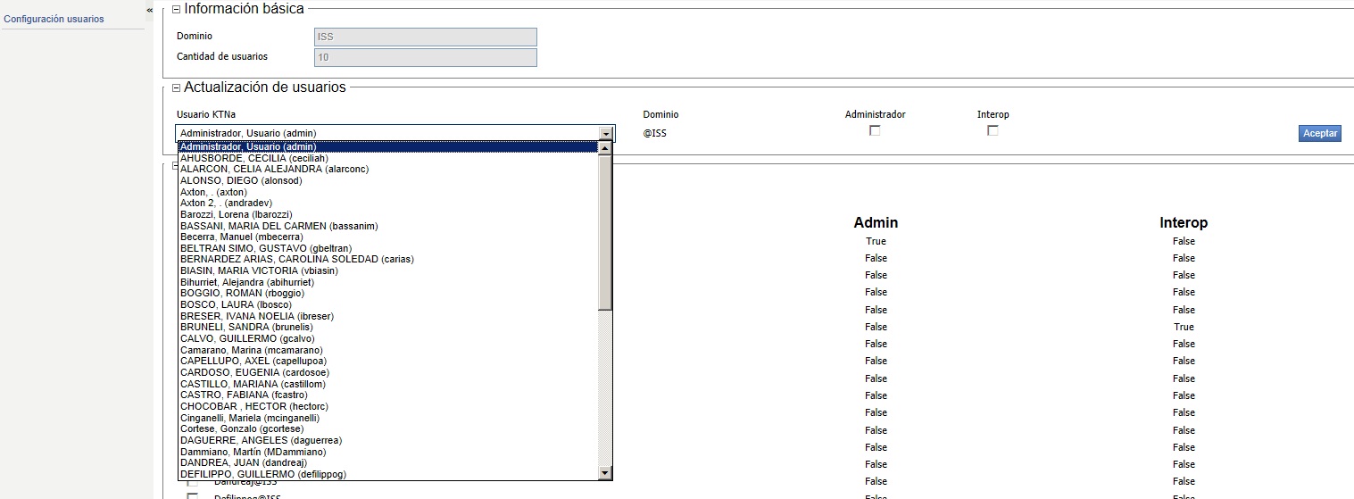This screenshot has width=1354, height=499.
Task: Click the Dominio field showing ISS
Action: [425, 37]
